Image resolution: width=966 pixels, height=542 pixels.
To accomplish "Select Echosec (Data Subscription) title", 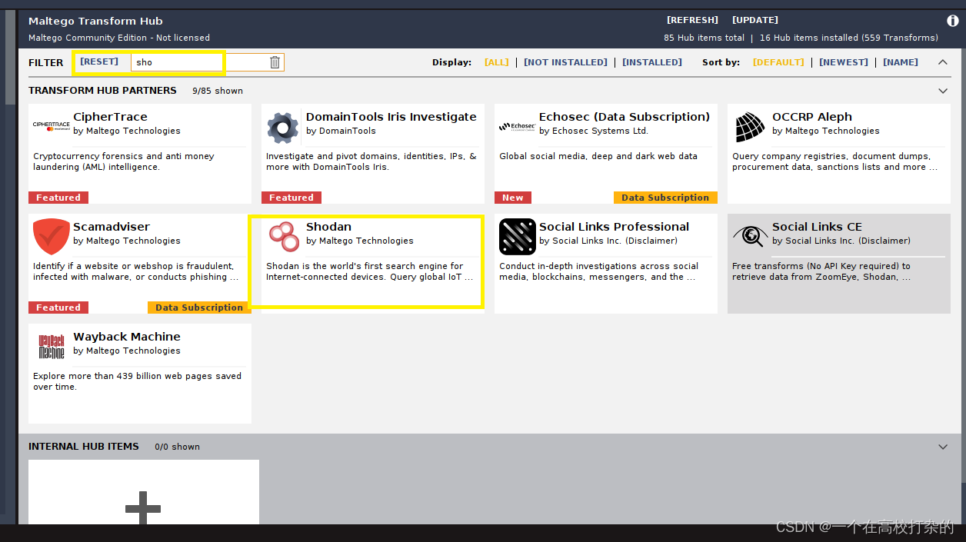I will tap(625, 117).
